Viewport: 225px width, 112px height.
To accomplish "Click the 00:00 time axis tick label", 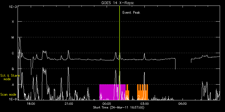I will tap(107, 104).
